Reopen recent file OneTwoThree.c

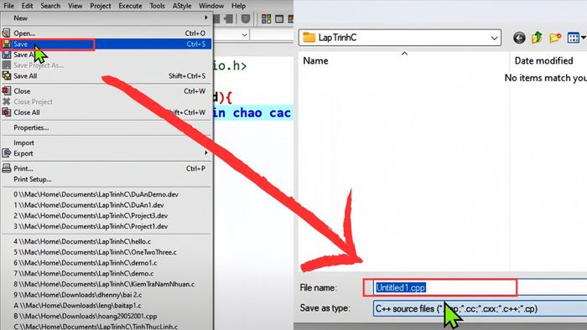click(106, 252)
